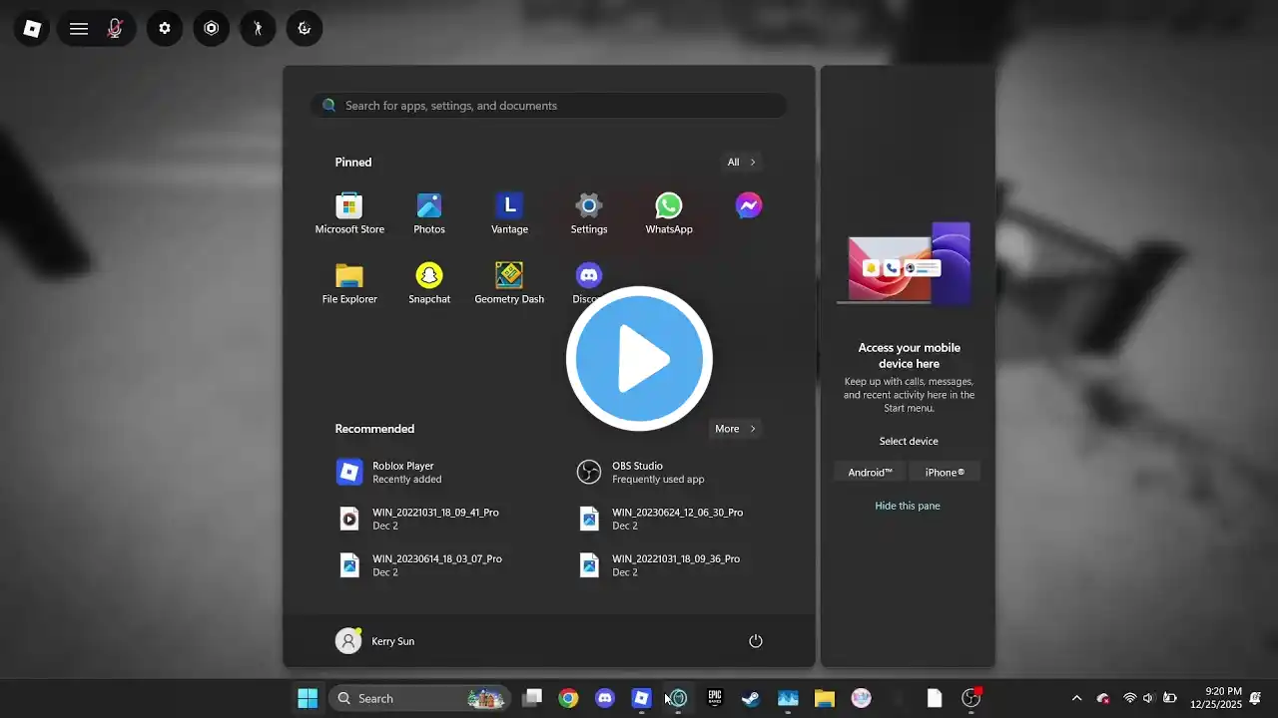The width and height of the screenshot is (1278, 718).
Task: Launch Vantage from pinned apps
Action: coord(509,213)
